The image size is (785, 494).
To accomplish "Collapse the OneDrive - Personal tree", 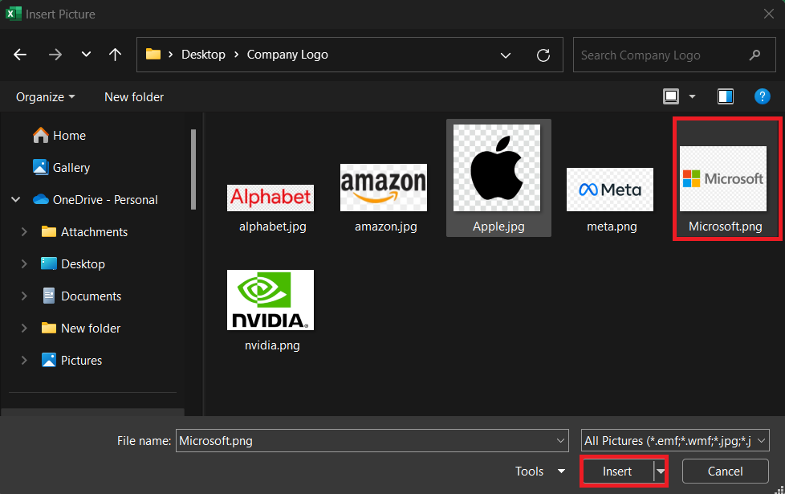I will [16, 199].
